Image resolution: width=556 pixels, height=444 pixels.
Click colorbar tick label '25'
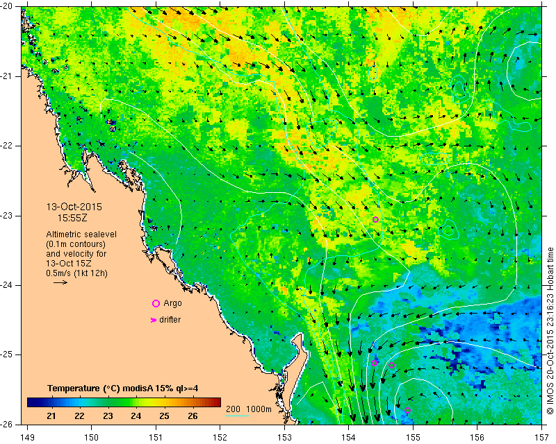point(164,416)
